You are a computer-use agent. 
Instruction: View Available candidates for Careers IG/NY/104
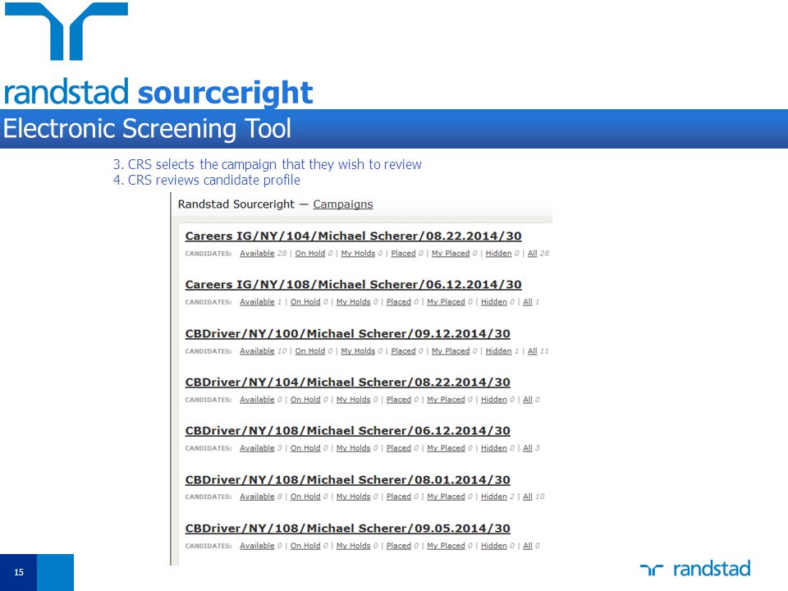(257, 254)
